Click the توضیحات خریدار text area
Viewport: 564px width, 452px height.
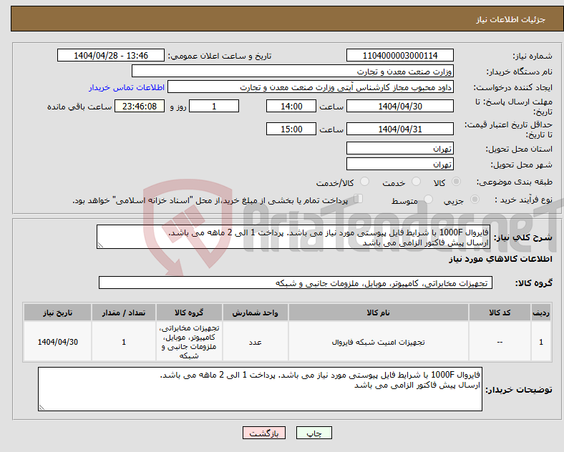(260, 389)
